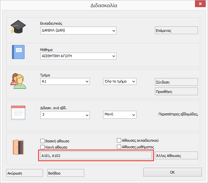The height and width of the screenshot is (183, 208).
Task: Click the blue book lesson icon
Action: coord(18,52)
